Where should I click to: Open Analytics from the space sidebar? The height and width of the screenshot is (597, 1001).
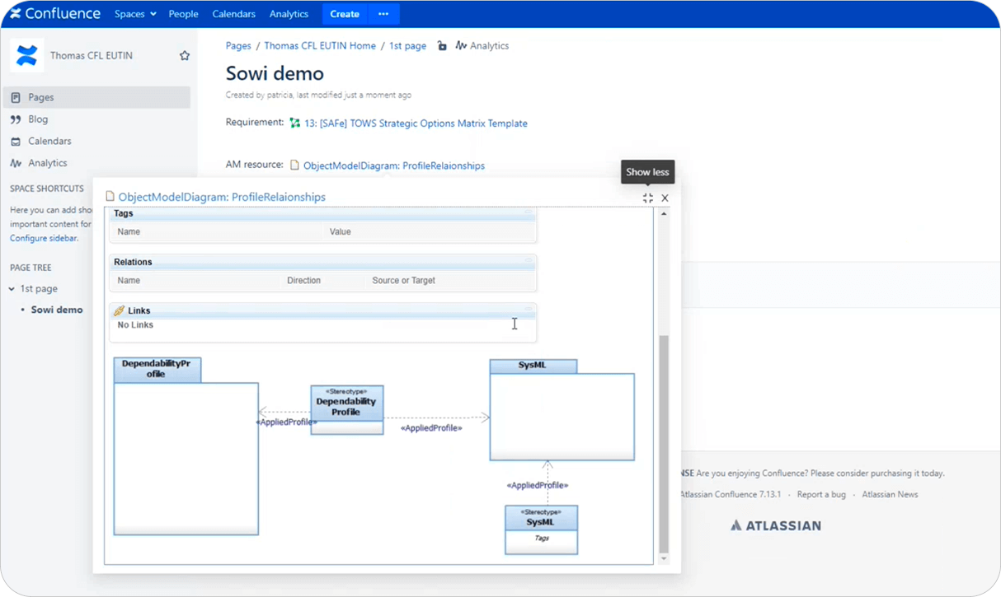point(47,163)
